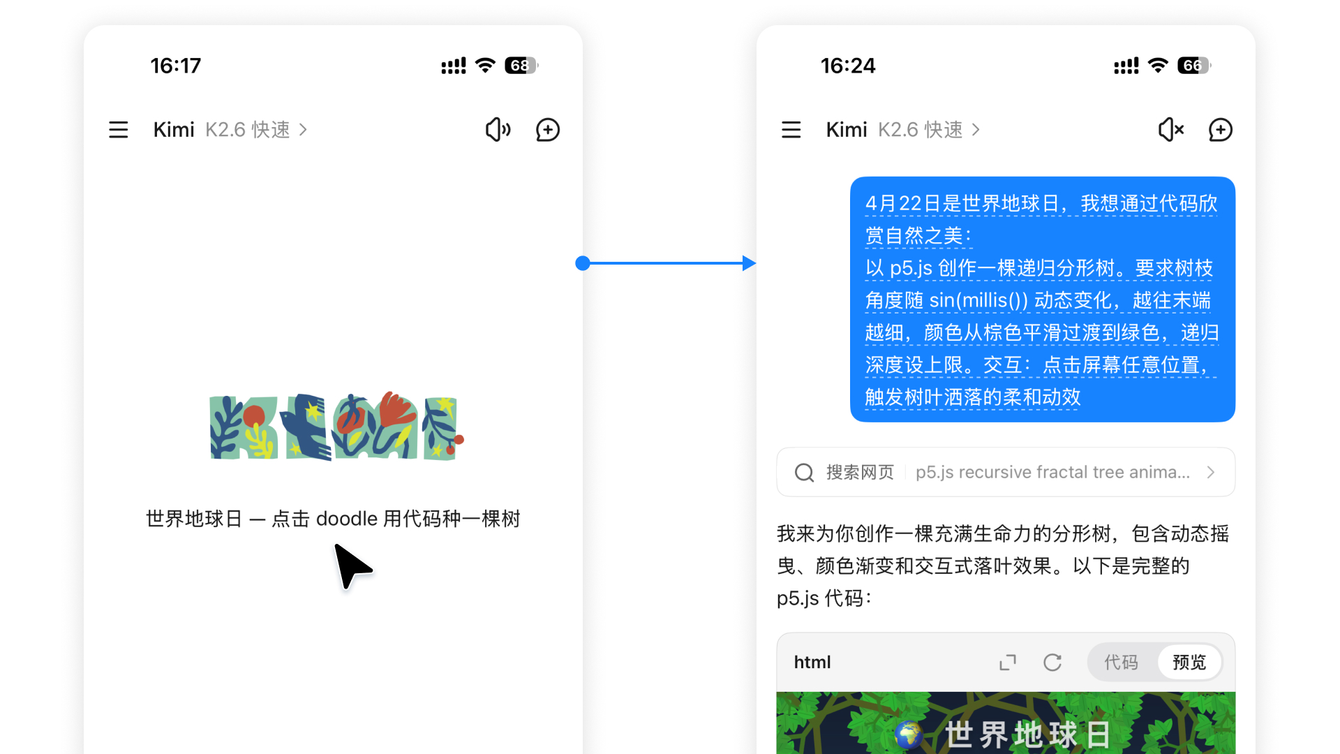Click the cellular signal icon in left phone
This screenshot has height=754, width=1340.
point(454,66)
